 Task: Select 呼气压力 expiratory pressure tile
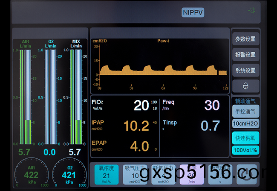click(x=163, y=174)
